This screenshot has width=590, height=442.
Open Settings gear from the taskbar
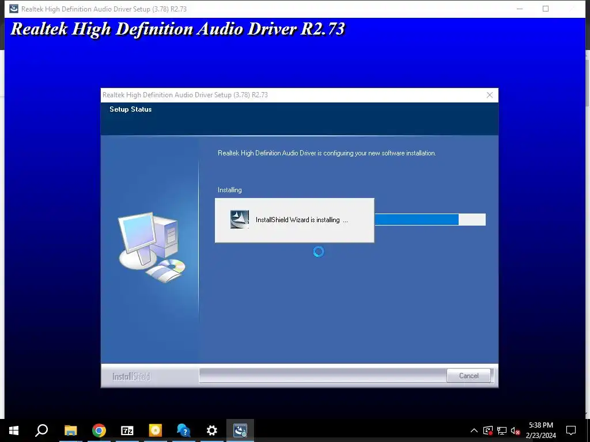(x=212, y=430)
